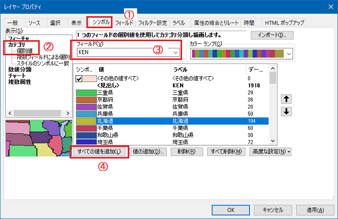Click the ラベル column header
This screenshot has width=338, height=219.
tap(208, 70)
